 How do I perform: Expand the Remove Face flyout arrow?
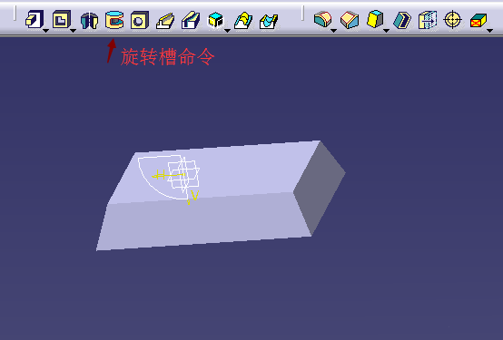point(489,31)
